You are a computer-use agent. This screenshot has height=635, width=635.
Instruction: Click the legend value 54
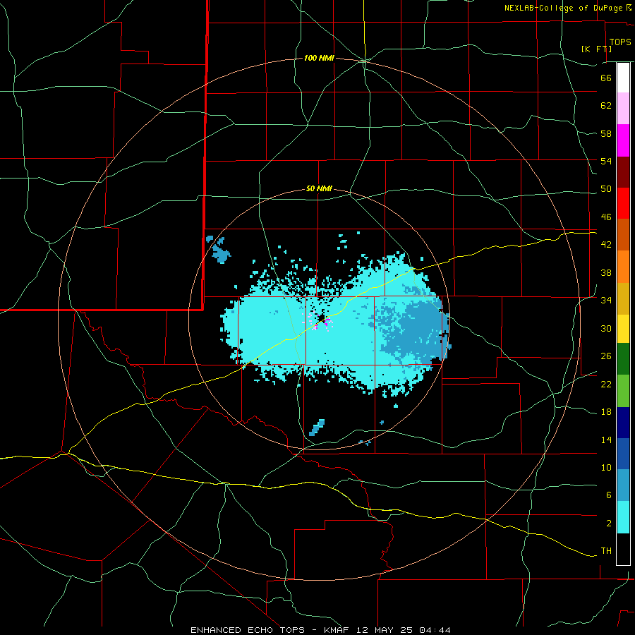[x=606, y=161]
